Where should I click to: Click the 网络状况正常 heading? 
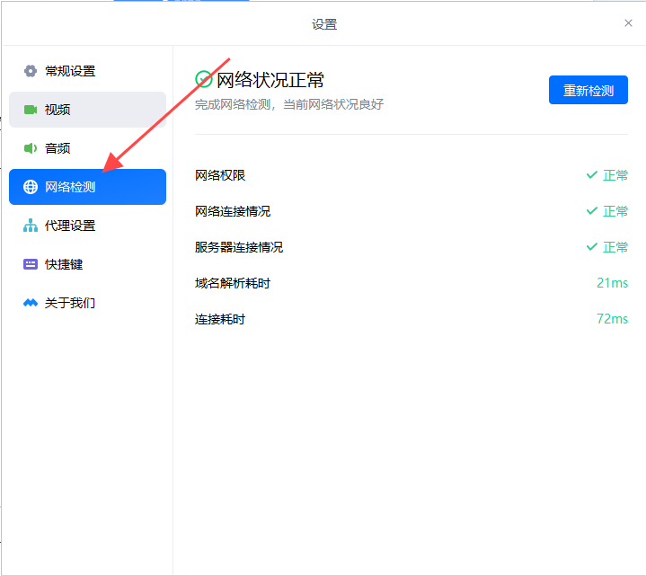pos(270,80)
